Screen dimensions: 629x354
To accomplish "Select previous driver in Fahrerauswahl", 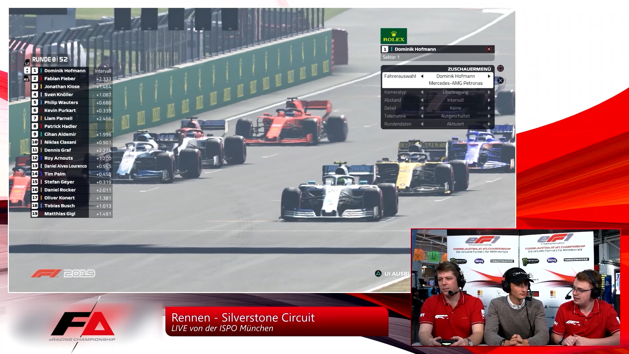I will click(x=422, y=76).
